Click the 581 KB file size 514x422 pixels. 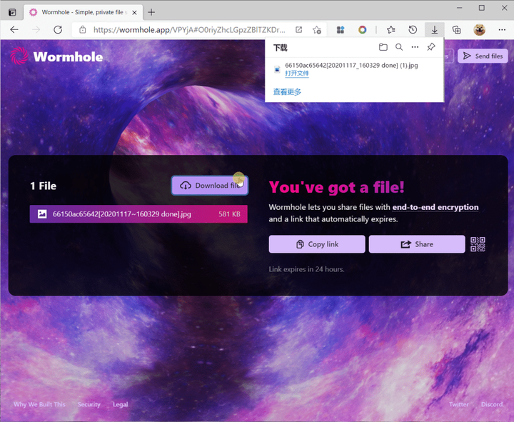point(229,214)
